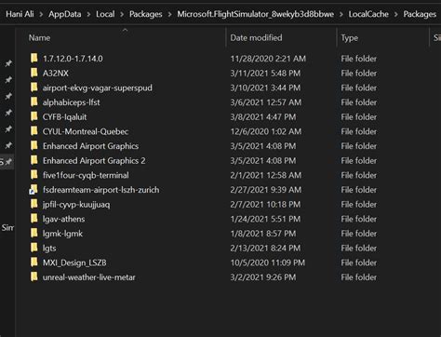Image resolution: width=441 pixels, height=337 pixels.
Task: Click the jpfil-cyvp-kuujjuaq folder icon
Action: (34, 204)
